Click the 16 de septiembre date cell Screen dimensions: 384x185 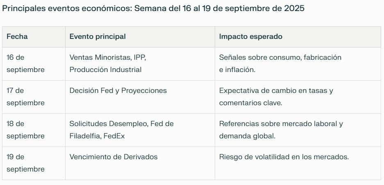pos(34,63)
